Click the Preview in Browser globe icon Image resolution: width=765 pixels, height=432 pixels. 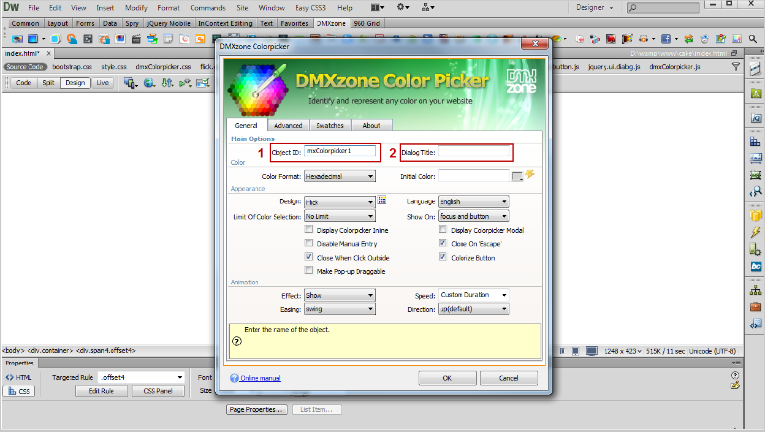click(x=150, y=83)
